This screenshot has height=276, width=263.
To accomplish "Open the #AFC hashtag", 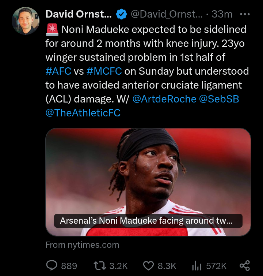I will coord(58,71).
